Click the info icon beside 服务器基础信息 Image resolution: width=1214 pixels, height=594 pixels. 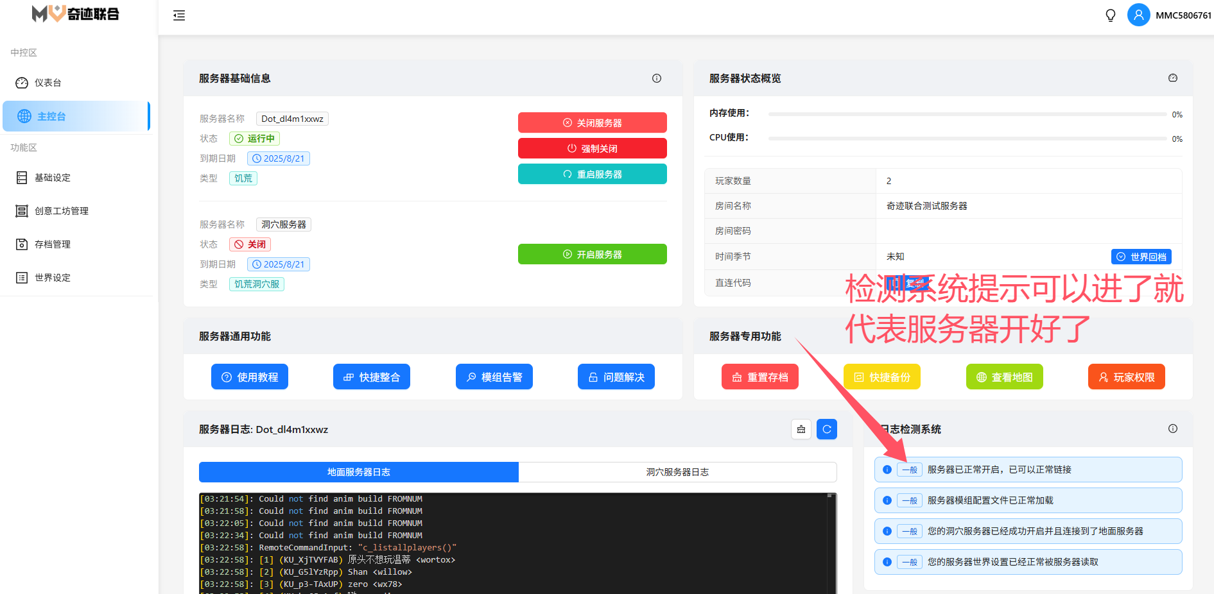[x=656, y=78]
